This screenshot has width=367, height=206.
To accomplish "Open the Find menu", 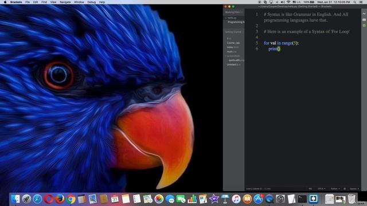I will 44,2.
